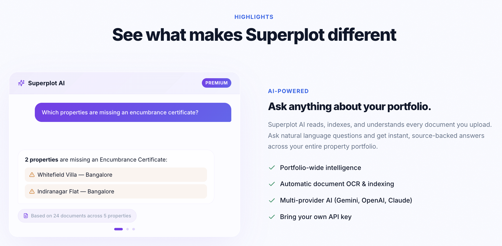Viewport: 502px width, 246px height.
Task: Click the HIGHLIGHTS section label
Action: (253, 17)
